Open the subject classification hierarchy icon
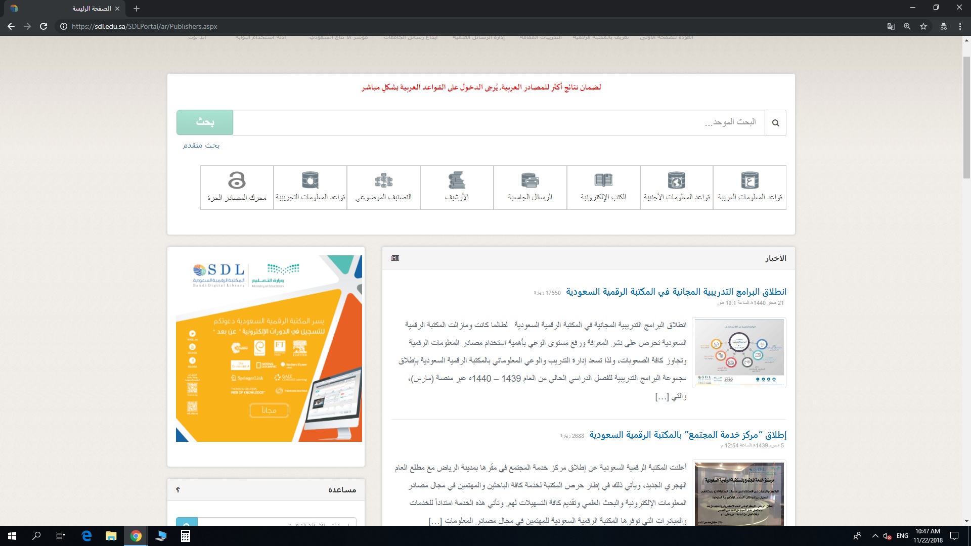This screenshot has height=546, width=971. click(x=383, y=187)
